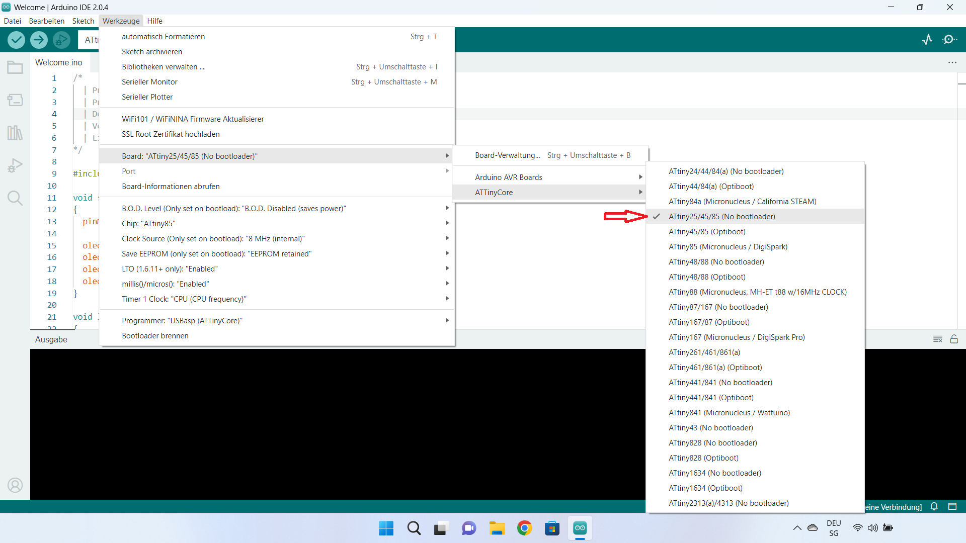This screenshot has width=966, height=543.
Task: Open Board-Verwaltung... entry
Action: tap(507, 155)
